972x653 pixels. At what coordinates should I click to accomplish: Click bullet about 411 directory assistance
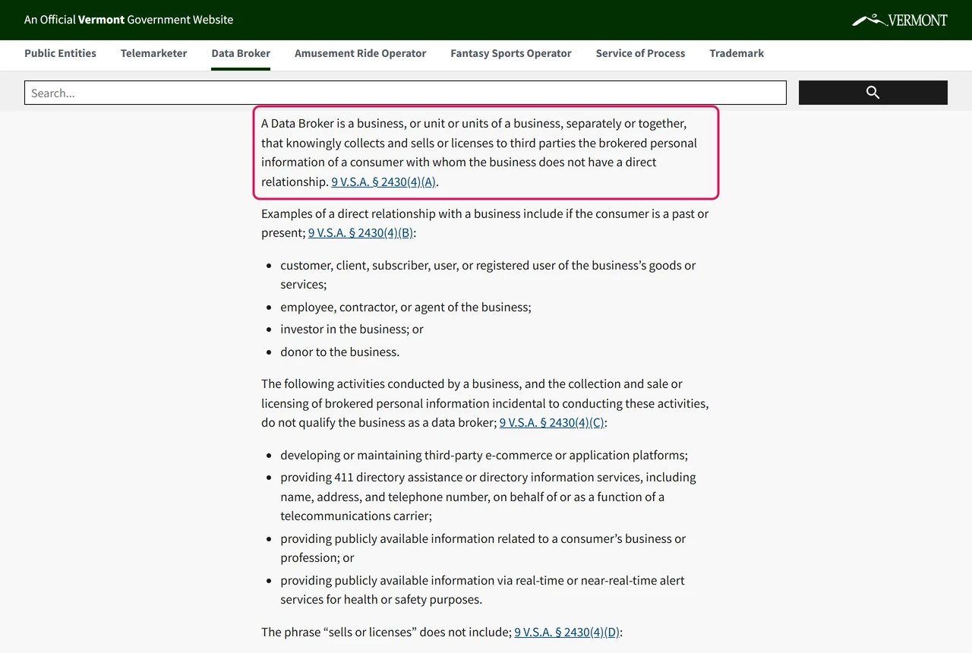tap(488, 497)
